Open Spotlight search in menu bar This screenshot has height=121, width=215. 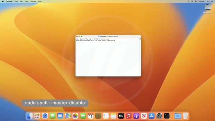(192, 1)
